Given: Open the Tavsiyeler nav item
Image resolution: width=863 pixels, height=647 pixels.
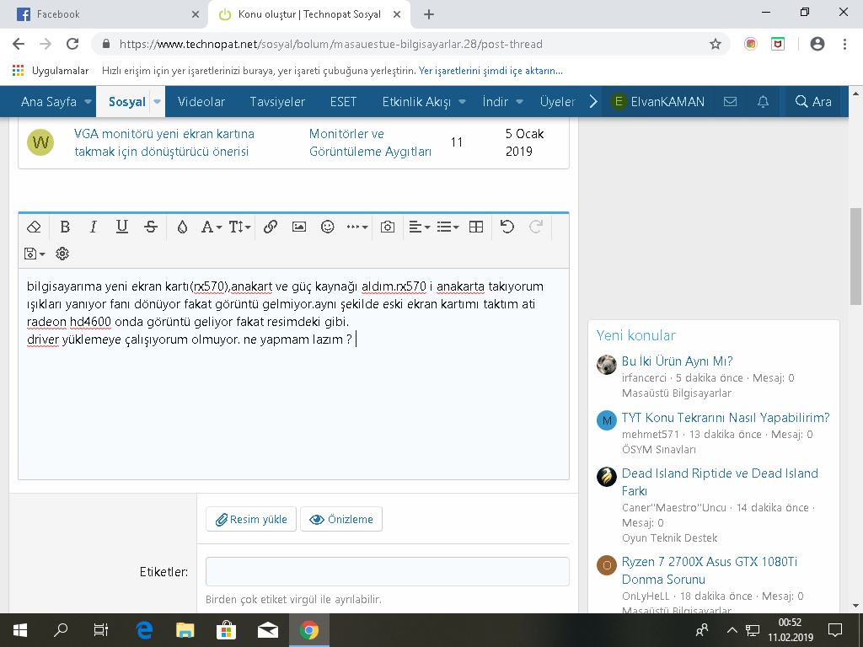Looking at the screenshot, I should (x=277, y=102).
